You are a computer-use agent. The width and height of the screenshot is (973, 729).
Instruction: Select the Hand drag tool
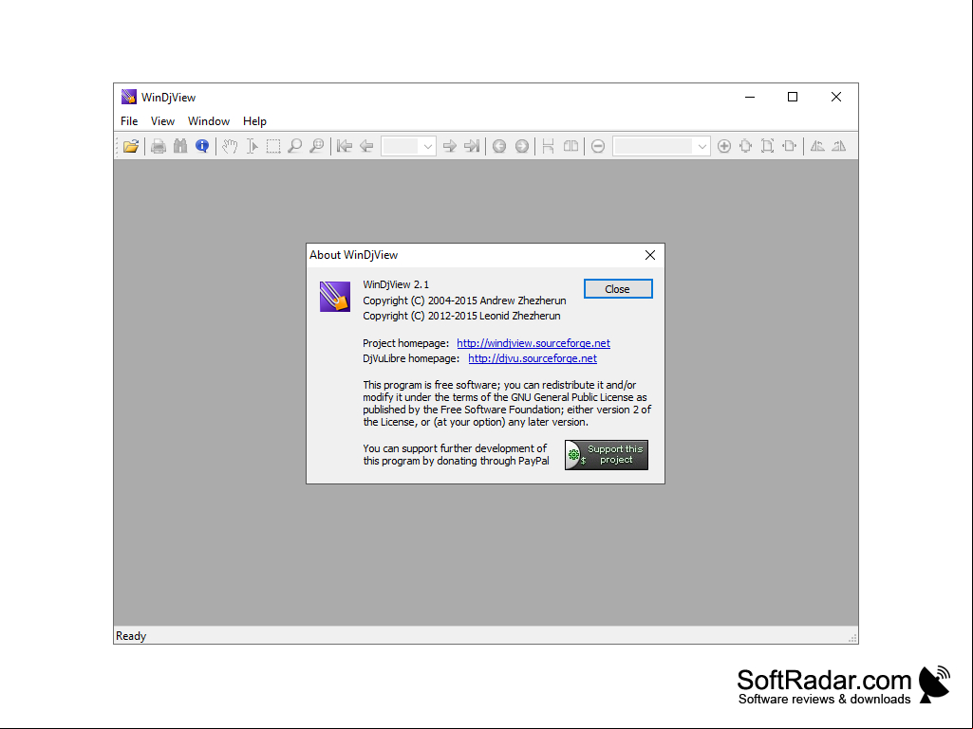pos(231,146)
